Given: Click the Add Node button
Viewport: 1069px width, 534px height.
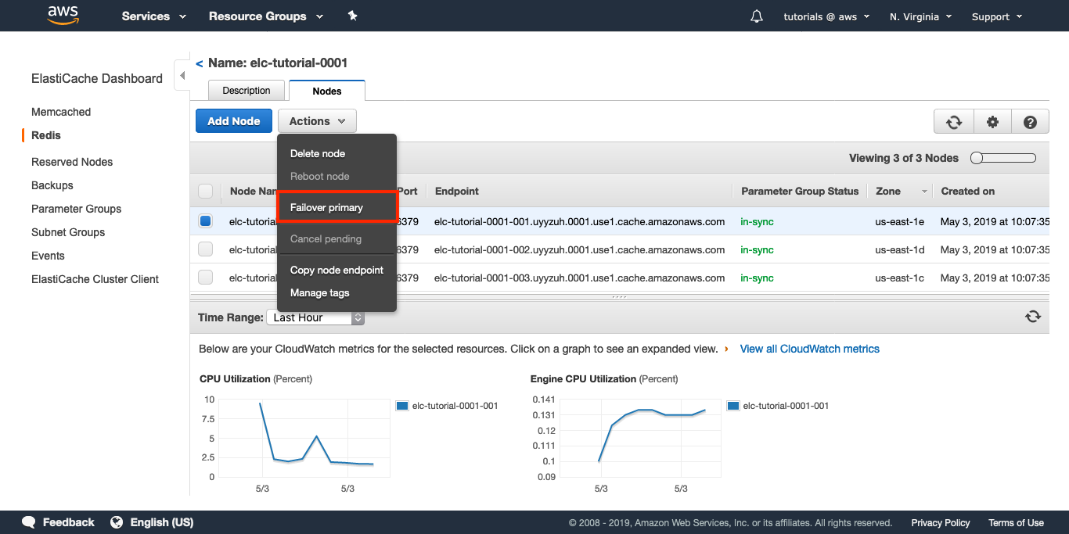Looking at the screenshot, I should click(x=233, y=121).
